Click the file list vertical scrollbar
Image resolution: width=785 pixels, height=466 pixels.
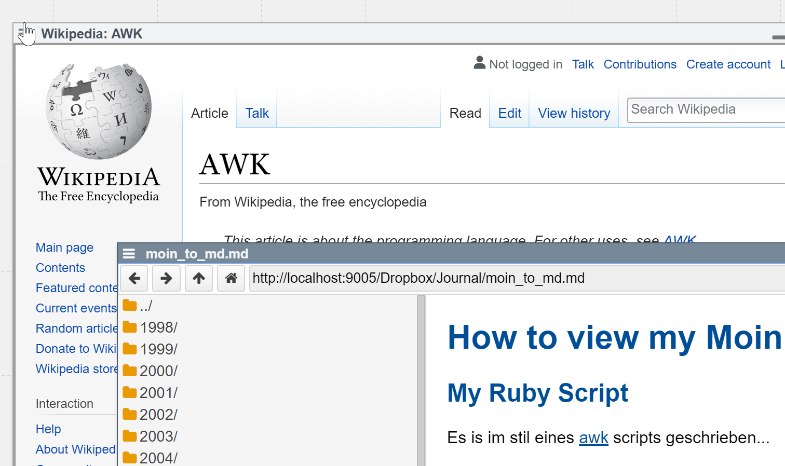[421, 379]
